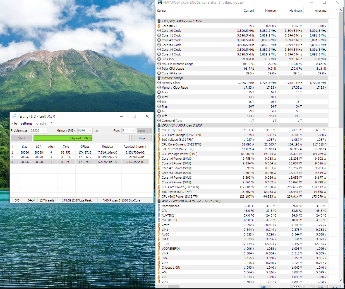Click the lightning icon next to +12V
The height and width of the screenshot is (289, 345).
(x=159, y=244)
